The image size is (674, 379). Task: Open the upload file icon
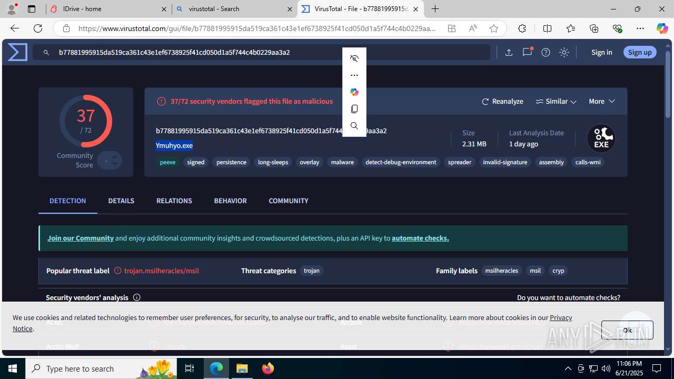tap(509, 52)
